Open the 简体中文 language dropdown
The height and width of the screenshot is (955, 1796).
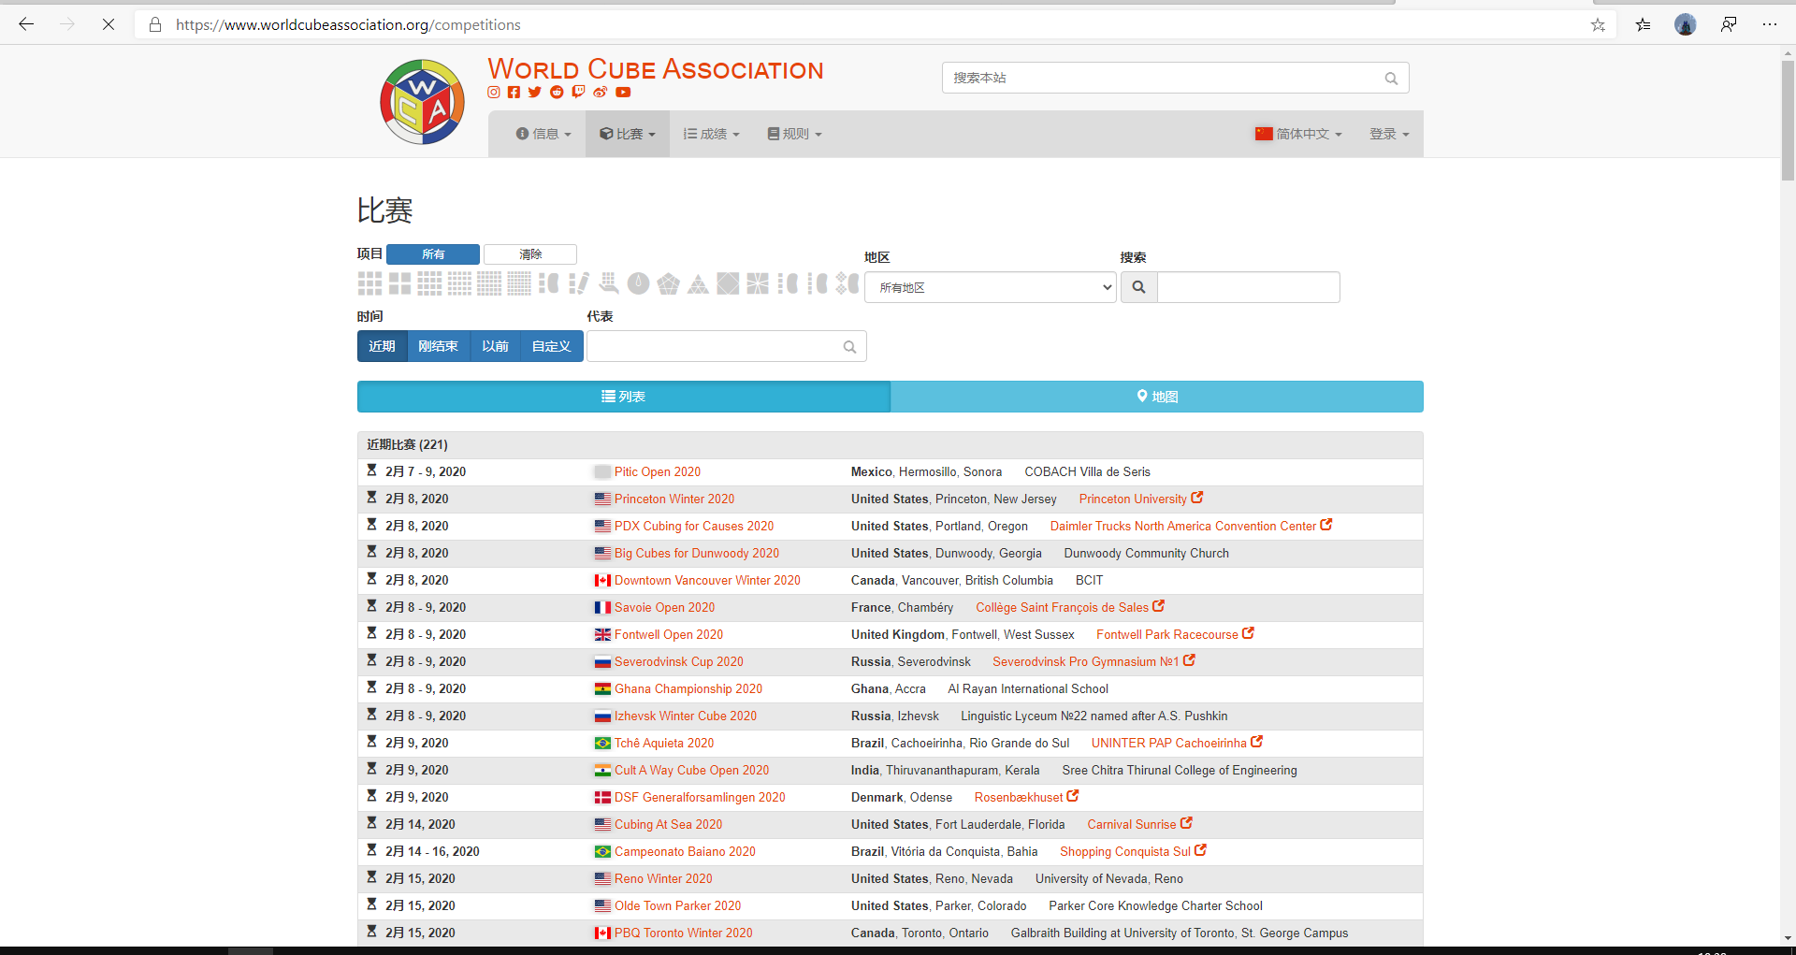tap(1298, 134)
